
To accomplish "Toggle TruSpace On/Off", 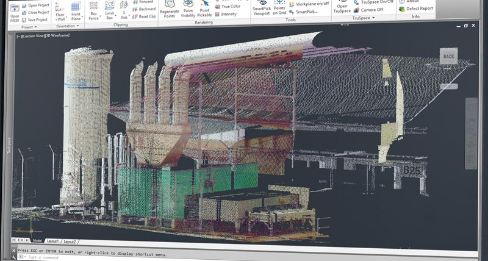I will (x=373, y=2).
